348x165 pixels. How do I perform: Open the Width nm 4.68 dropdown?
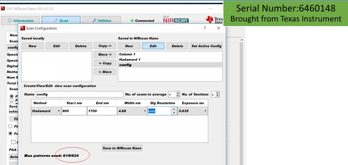tap(132, 111)
